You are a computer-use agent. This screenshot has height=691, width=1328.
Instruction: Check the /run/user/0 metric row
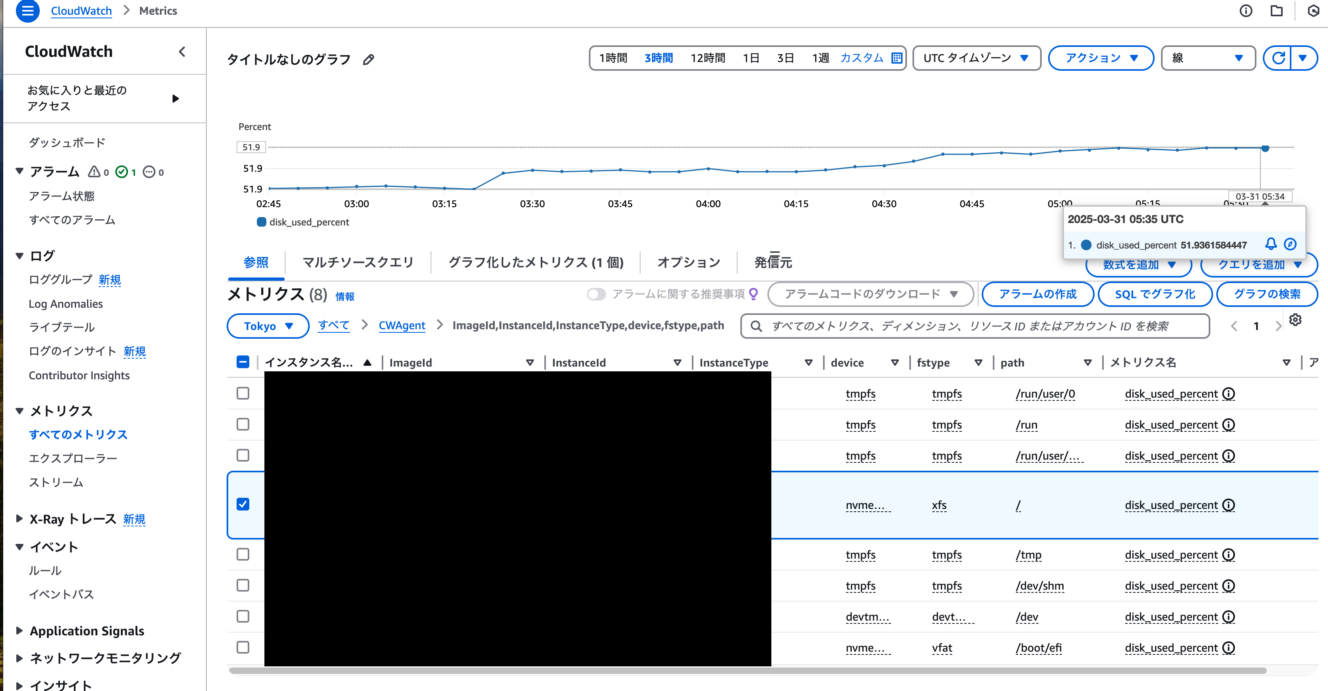[243, 394]
